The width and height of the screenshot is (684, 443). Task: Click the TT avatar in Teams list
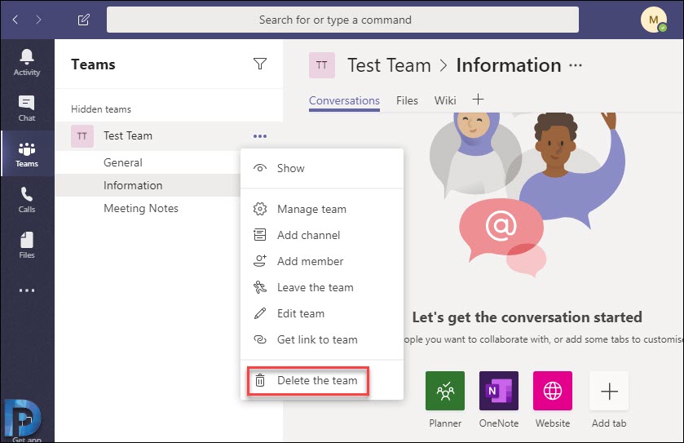pos(82,136)
